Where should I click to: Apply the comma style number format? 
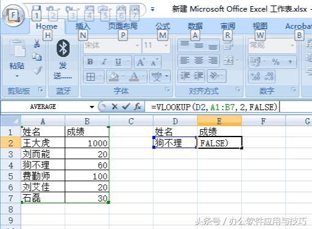point(290,62)
